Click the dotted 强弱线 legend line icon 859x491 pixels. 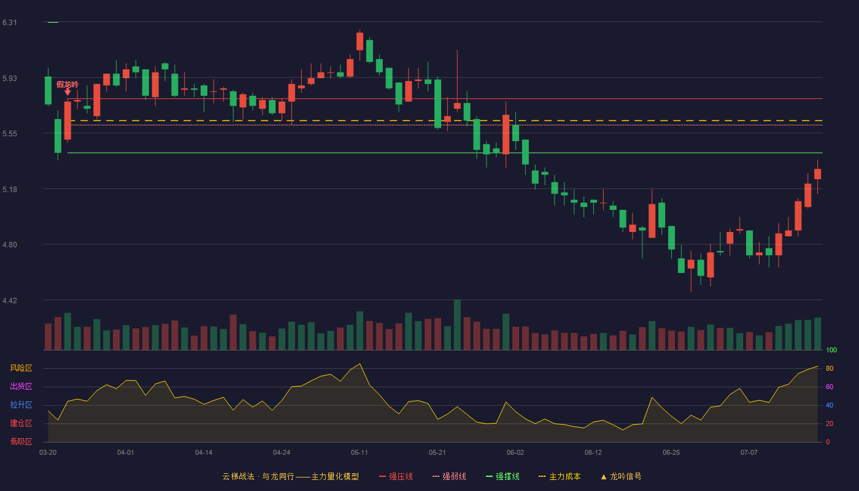click(436, 476)
